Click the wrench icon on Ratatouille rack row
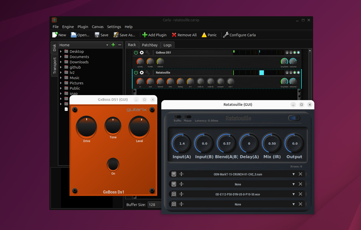Image resolution: width=361 pixels, height=230 pixels. click(x=148, y=73)
